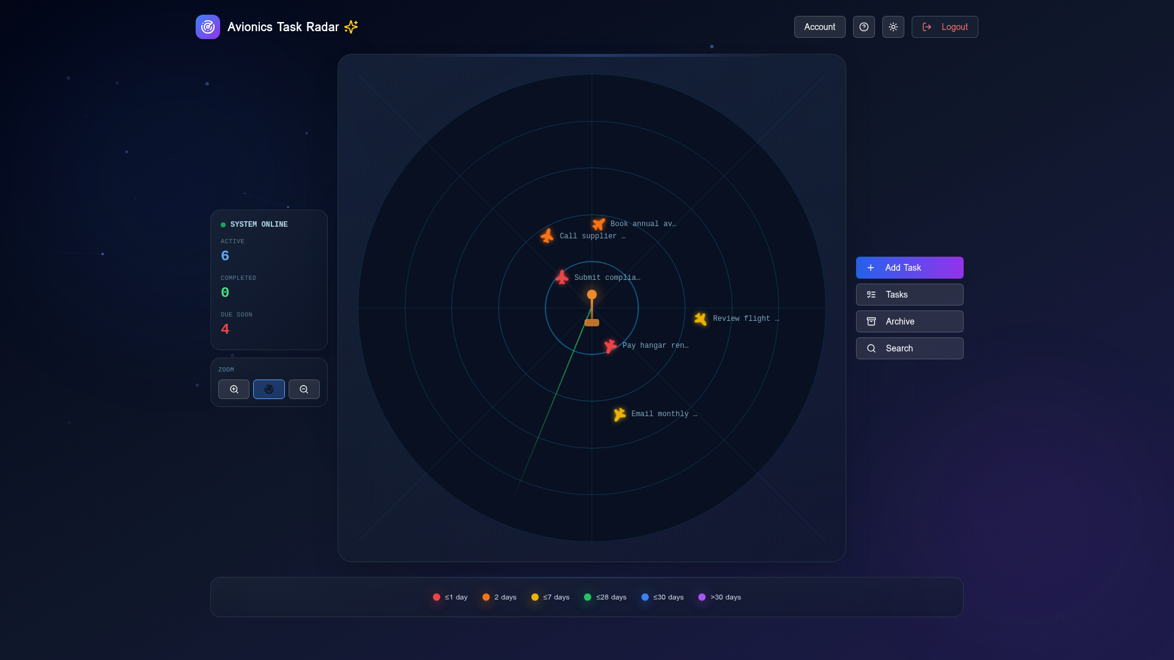Click the orange 2 days legend dot
This screenshot has width=1174, height=660.
486,597
